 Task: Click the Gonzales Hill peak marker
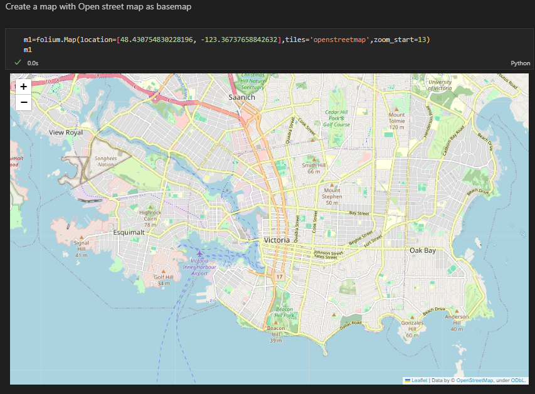coord(412,317)
